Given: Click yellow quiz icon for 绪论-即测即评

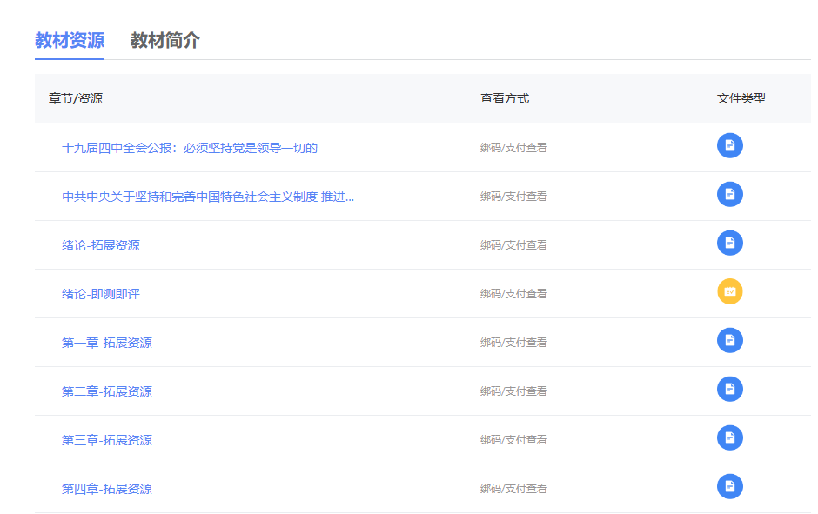Looking at the screenshot, I should point(730,291).
